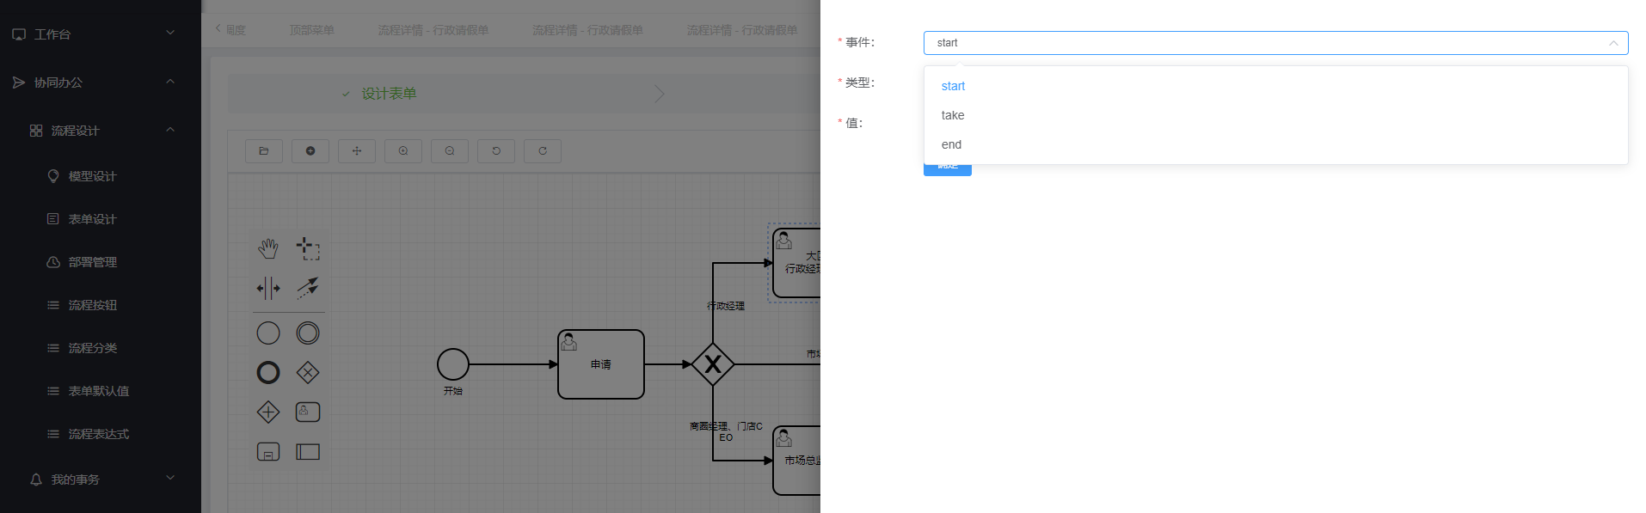
Task: Open 模型设计 menu item
Action: coord(101,176)
